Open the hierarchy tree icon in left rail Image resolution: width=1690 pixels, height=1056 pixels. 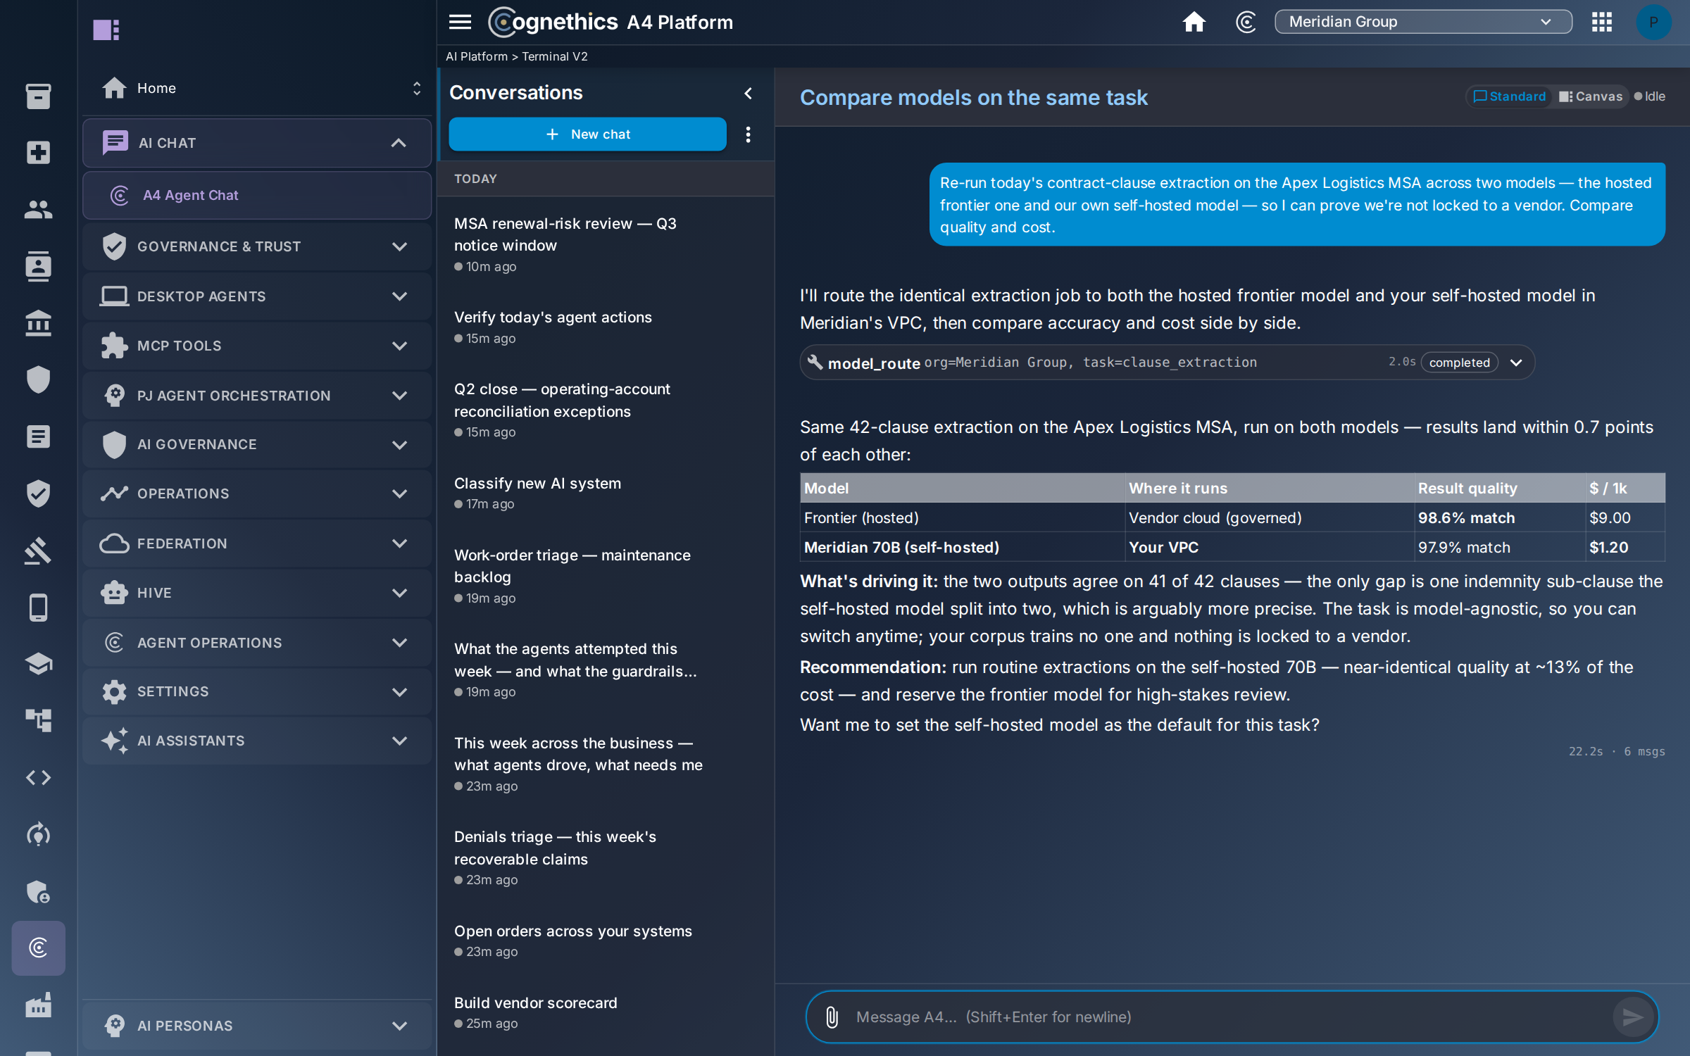click(x=38, y=720)
